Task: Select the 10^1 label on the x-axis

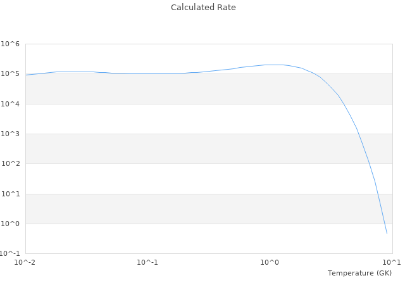Action: click(x=392, y=262)
